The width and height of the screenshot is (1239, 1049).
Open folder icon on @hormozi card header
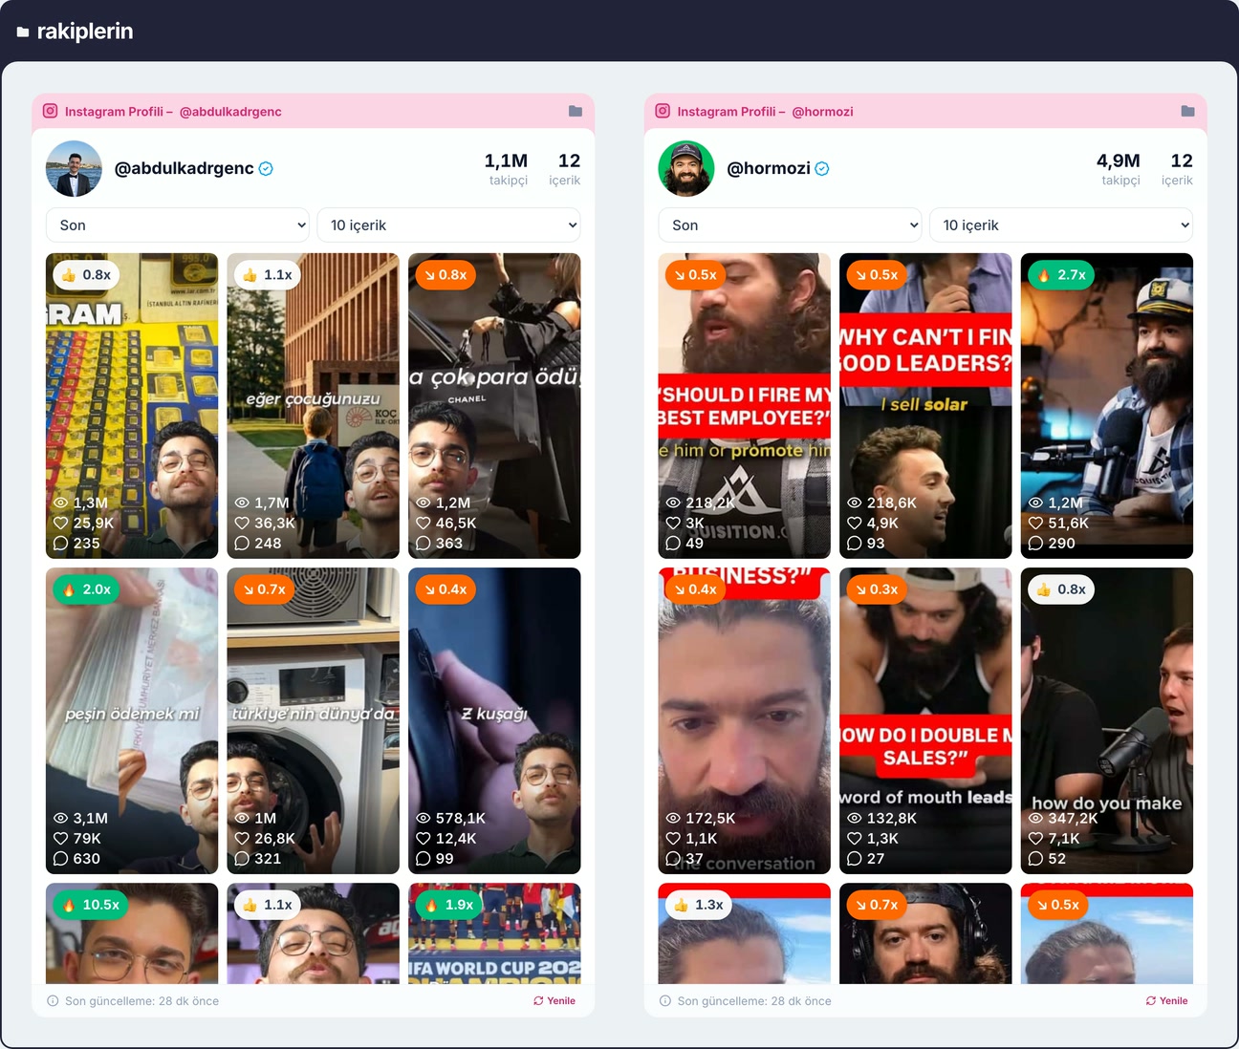tap(1187, 111)
